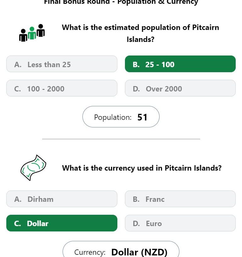Click the Pitcairn Islands population question text
This screenshot has height=257, width=242.
(x=140, y=33)
